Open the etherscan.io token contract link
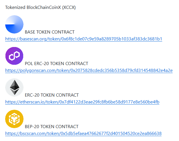 click(82, 102)
